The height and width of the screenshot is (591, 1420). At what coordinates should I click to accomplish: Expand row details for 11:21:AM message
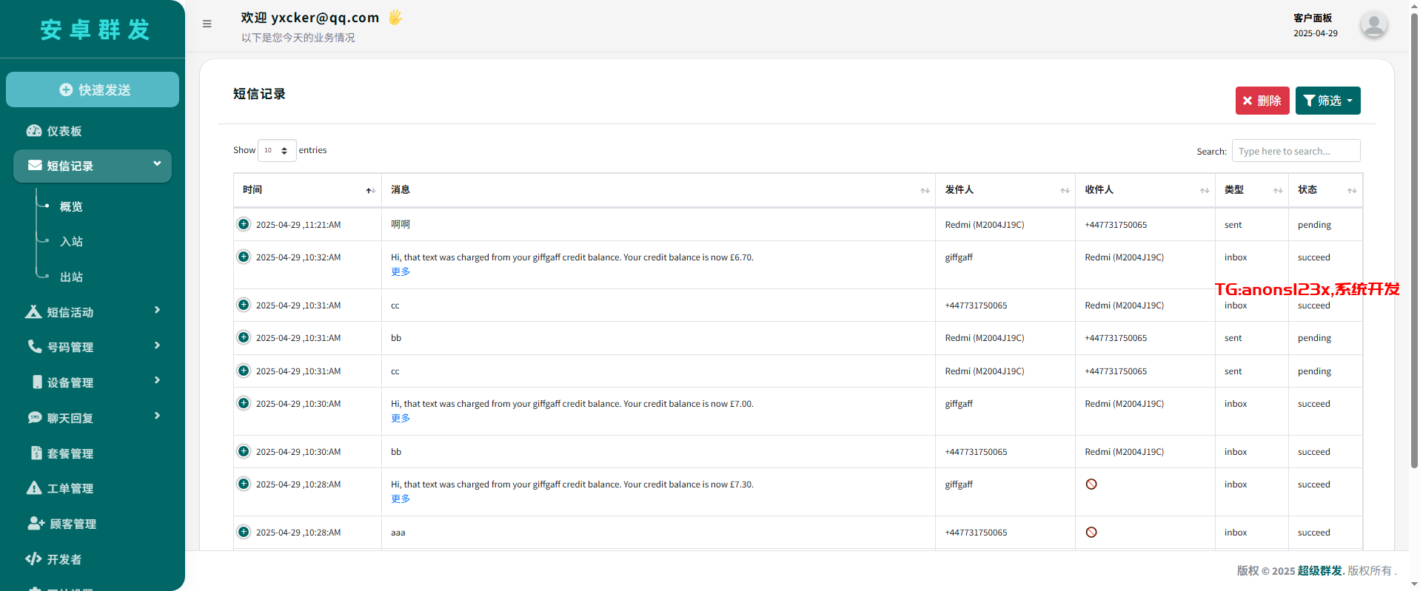pyautogui.click(x=244, y=224)
